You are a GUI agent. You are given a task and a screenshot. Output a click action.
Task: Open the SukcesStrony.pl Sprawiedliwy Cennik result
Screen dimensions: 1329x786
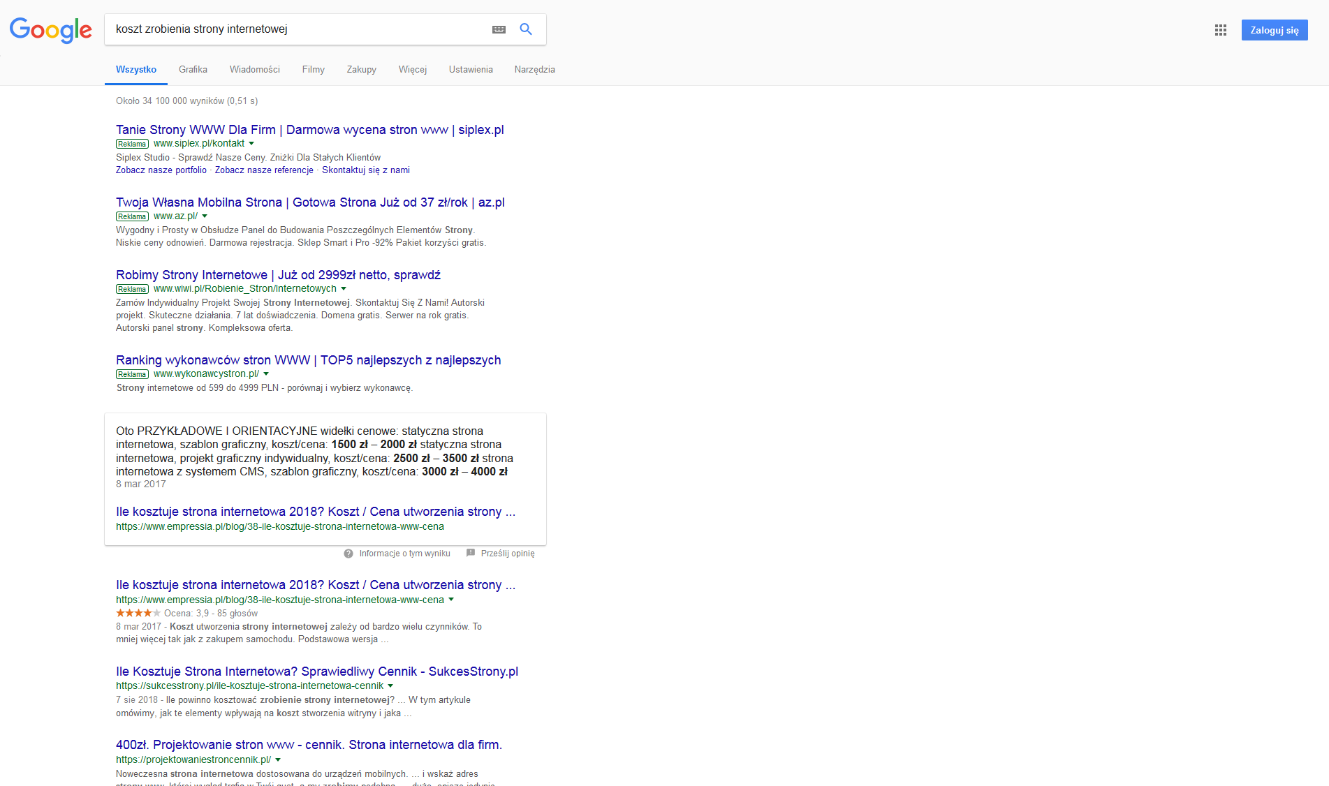[317, 672]
